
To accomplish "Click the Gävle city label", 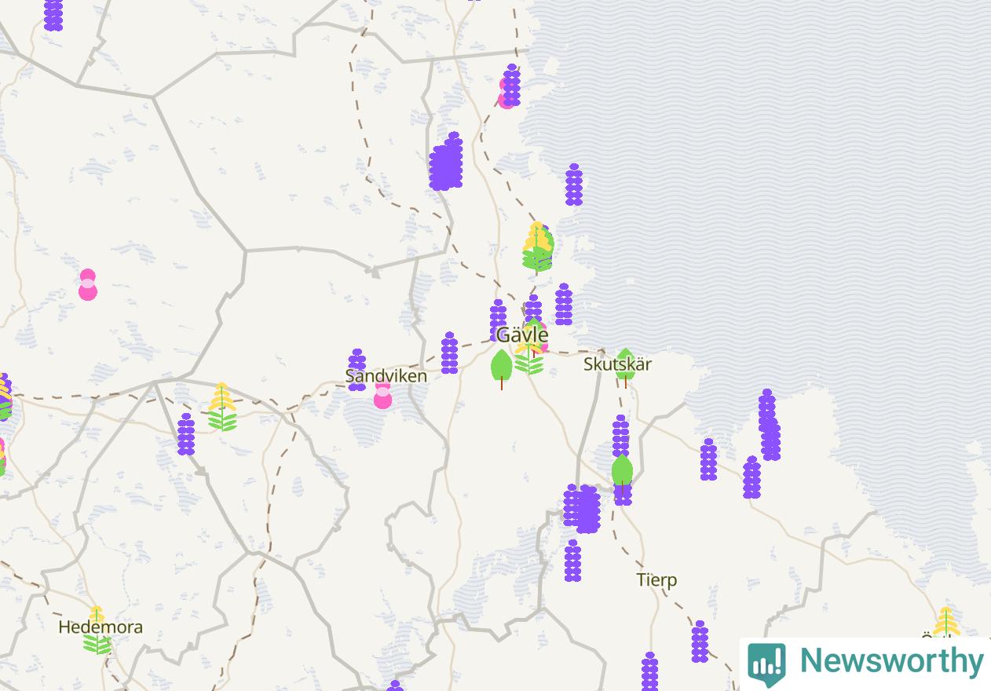I will tap(523, 335).
